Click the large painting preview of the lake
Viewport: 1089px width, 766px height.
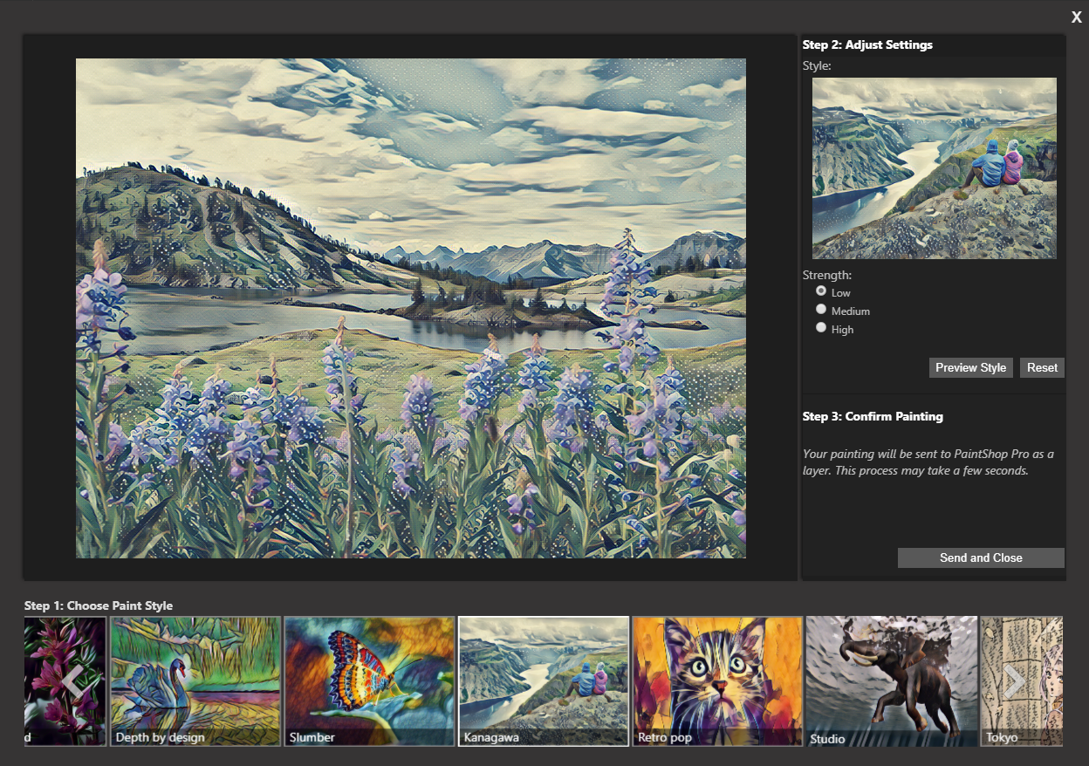coord(411,308)
